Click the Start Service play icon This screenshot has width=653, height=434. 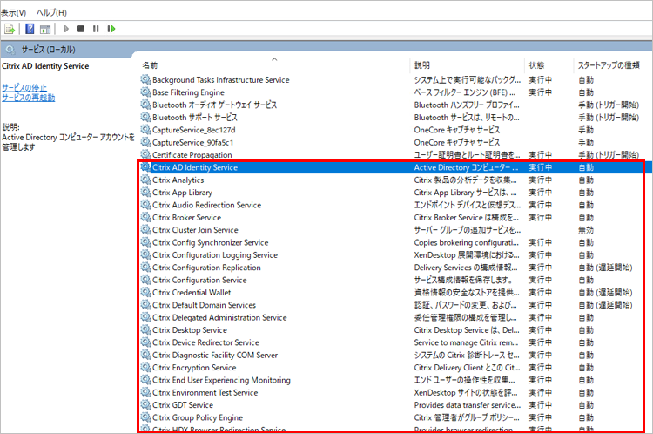[66, 29]
